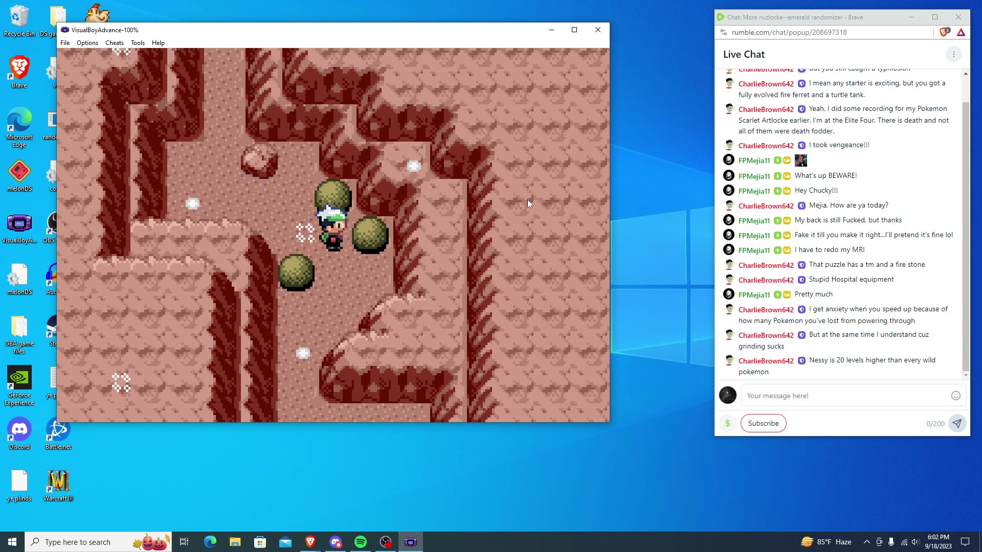Open the network tray icon
Screen dimensions: 982x552
click(x=904, y=542)
